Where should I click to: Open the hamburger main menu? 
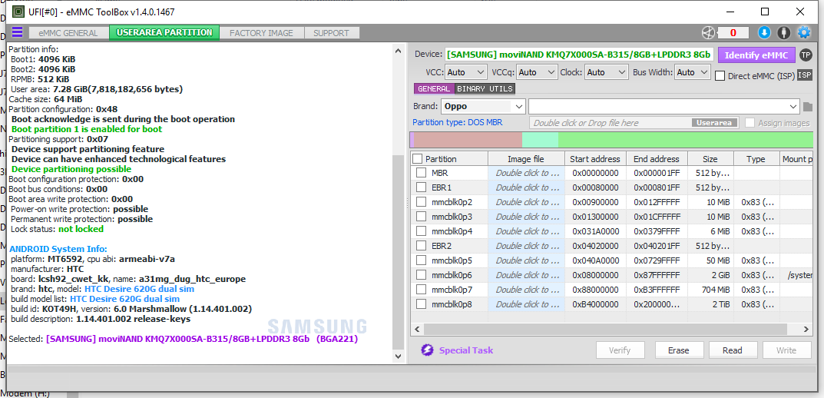[18, 32]
